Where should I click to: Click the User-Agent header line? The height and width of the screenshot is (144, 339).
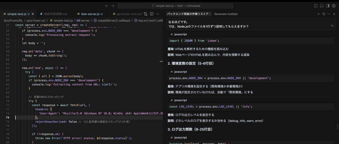click(x=101, y=113)
